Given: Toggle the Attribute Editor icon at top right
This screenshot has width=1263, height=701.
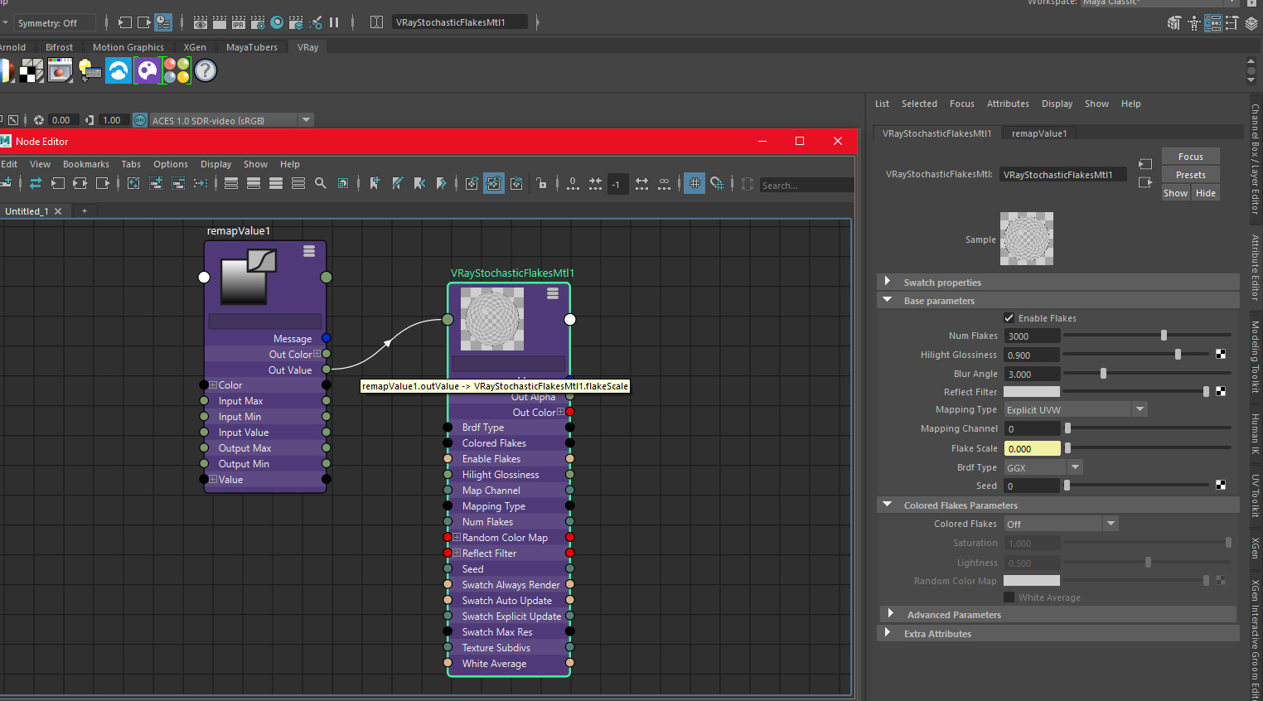Looking at the screenshot, I should point(1213,23).
